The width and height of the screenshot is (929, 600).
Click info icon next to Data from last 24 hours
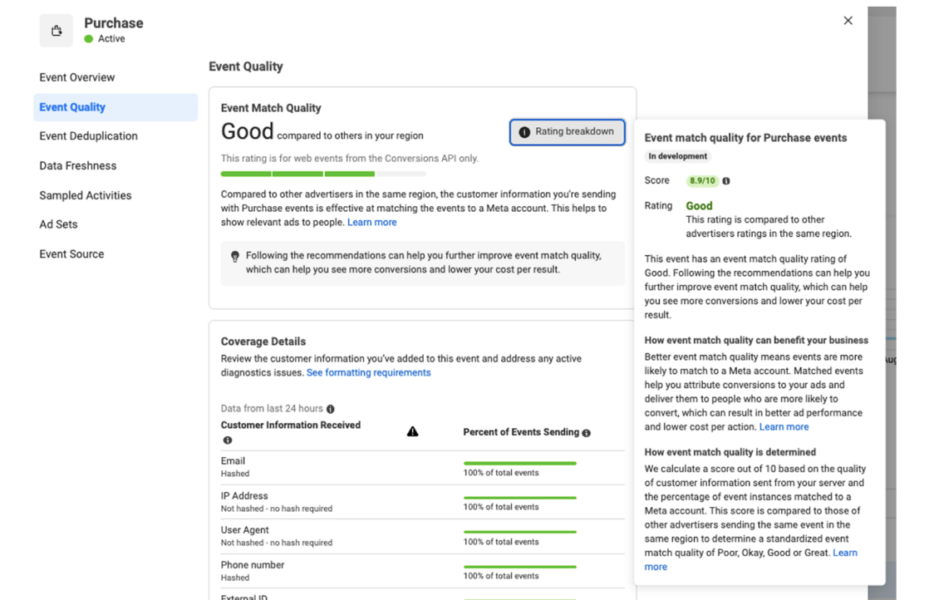pyautogui.click(x=331, y=409)
